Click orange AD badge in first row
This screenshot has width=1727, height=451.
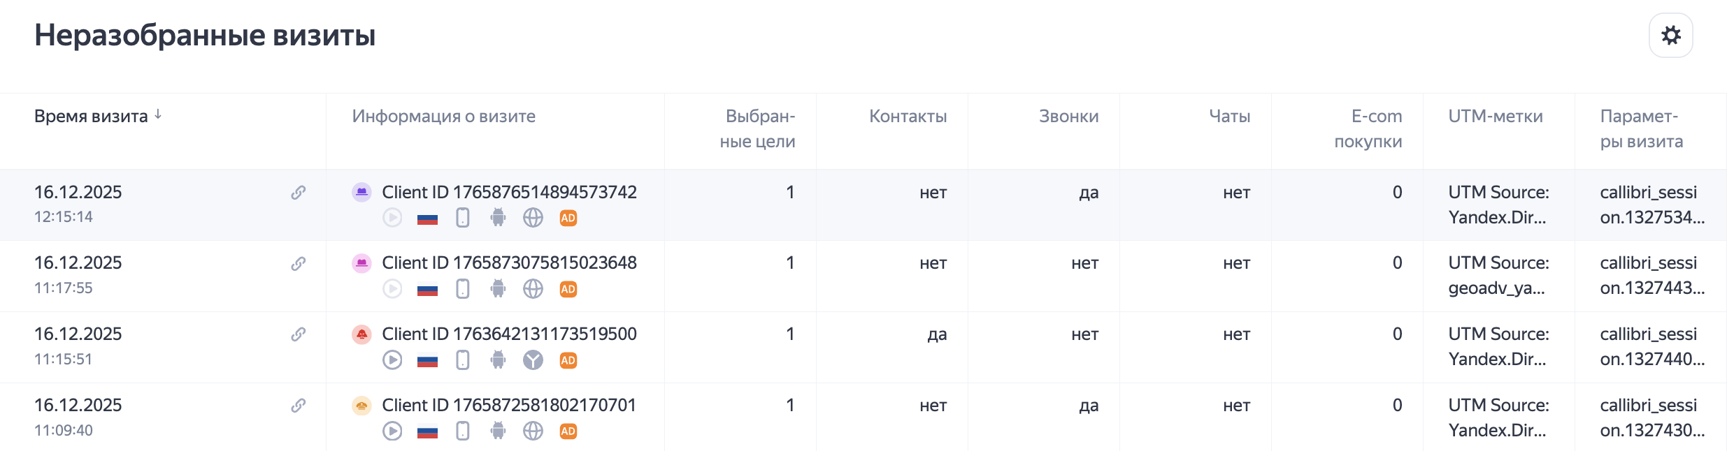568,219
